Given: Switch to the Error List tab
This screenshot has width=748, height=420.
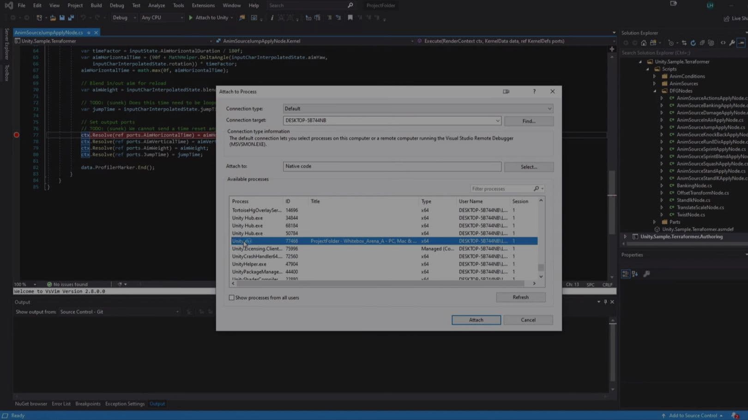Looking at the screenshot, I should (61, 403).
